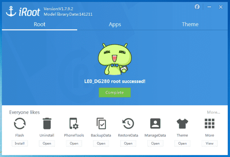Select the Root tab

coord(40,24)
